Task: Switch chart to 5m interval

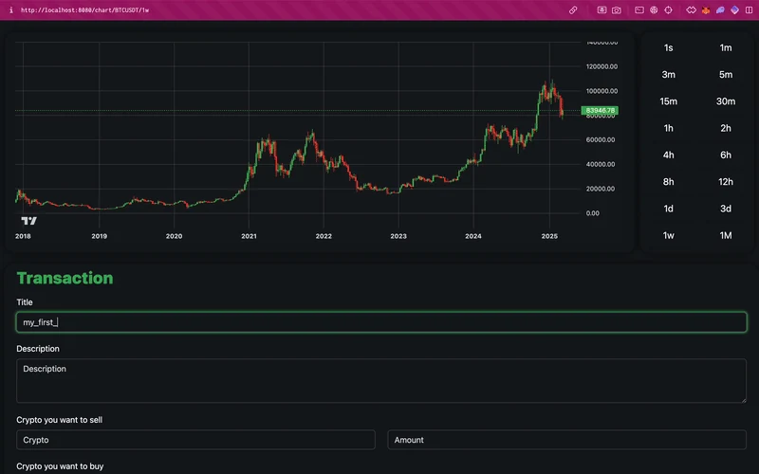Action: tap(726, 75)
